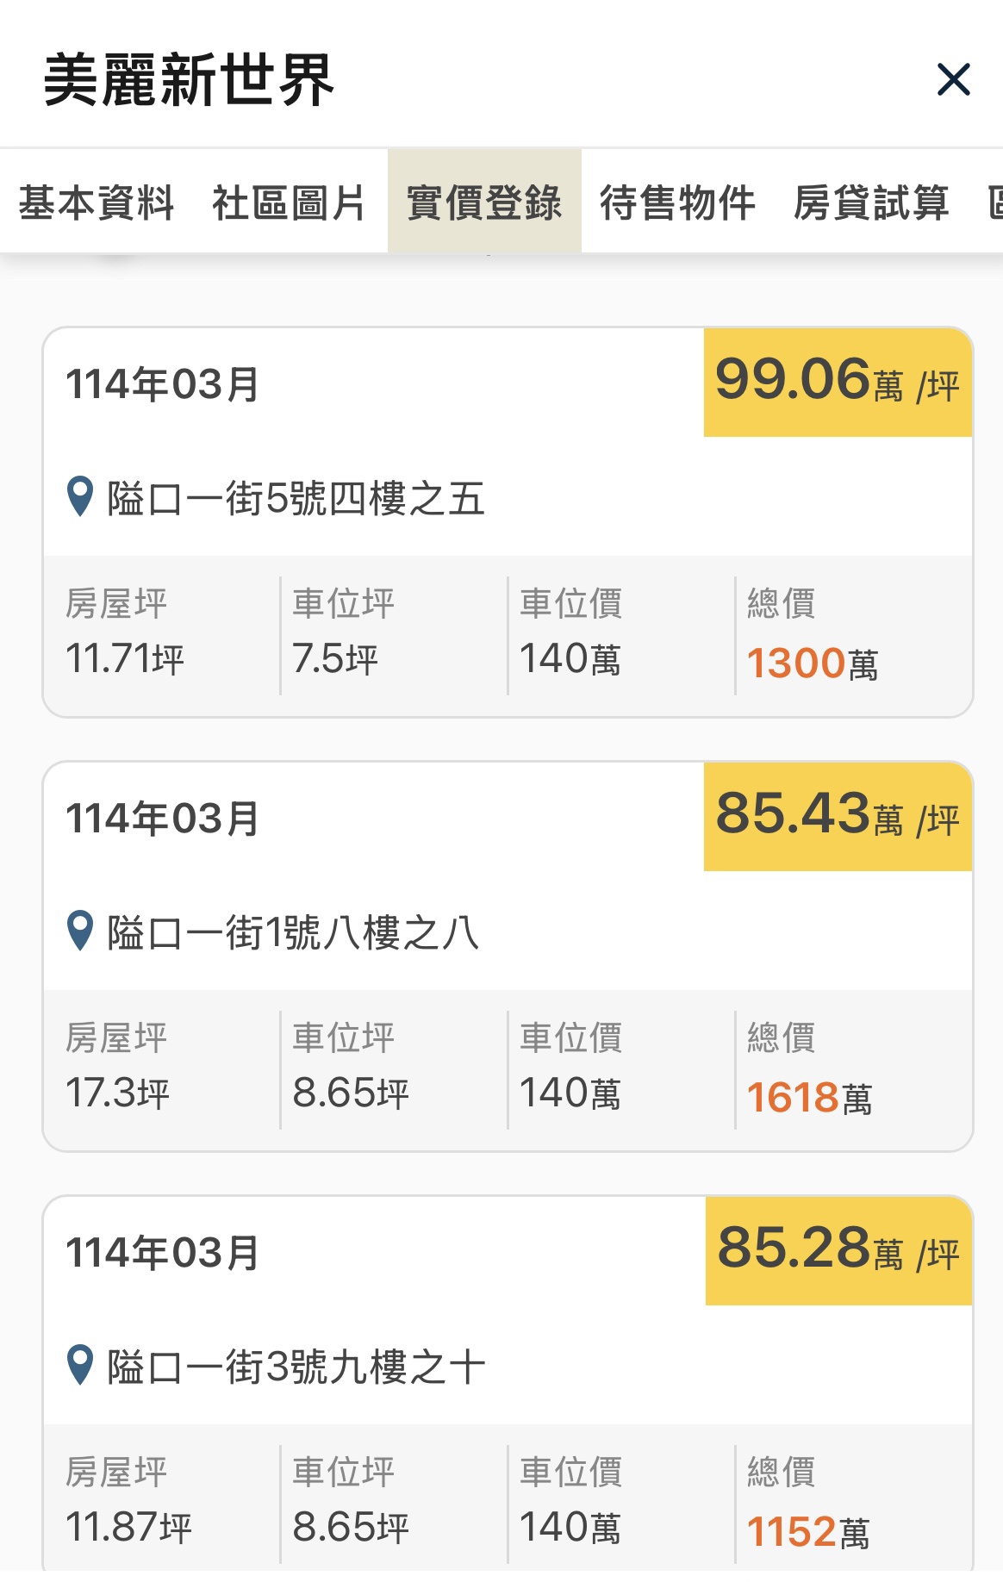Open the address 隘口一街5號四樓之五

pyautogui.click(x=296, y=499)
